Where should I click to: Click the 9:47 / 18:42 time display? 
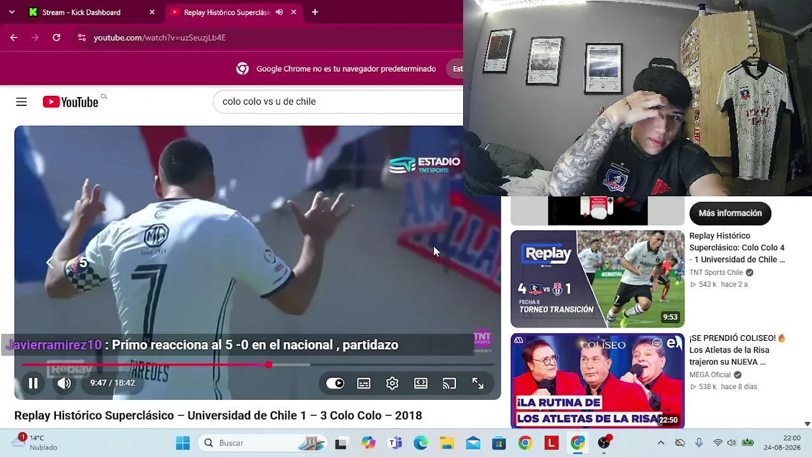tap(112, 383)
